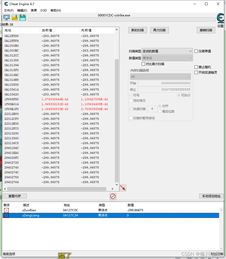Click the results list scroll-up arrow
Image resolution: width=226 pixels, height=259 pixels.
pyautogui.click(x=117, y=29)
